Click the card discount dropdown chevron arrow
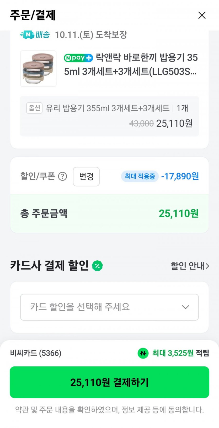 click(185, 307)
